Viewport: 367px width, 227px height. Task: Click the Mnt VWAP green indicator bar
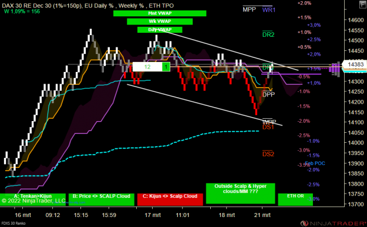pos(160,13)
